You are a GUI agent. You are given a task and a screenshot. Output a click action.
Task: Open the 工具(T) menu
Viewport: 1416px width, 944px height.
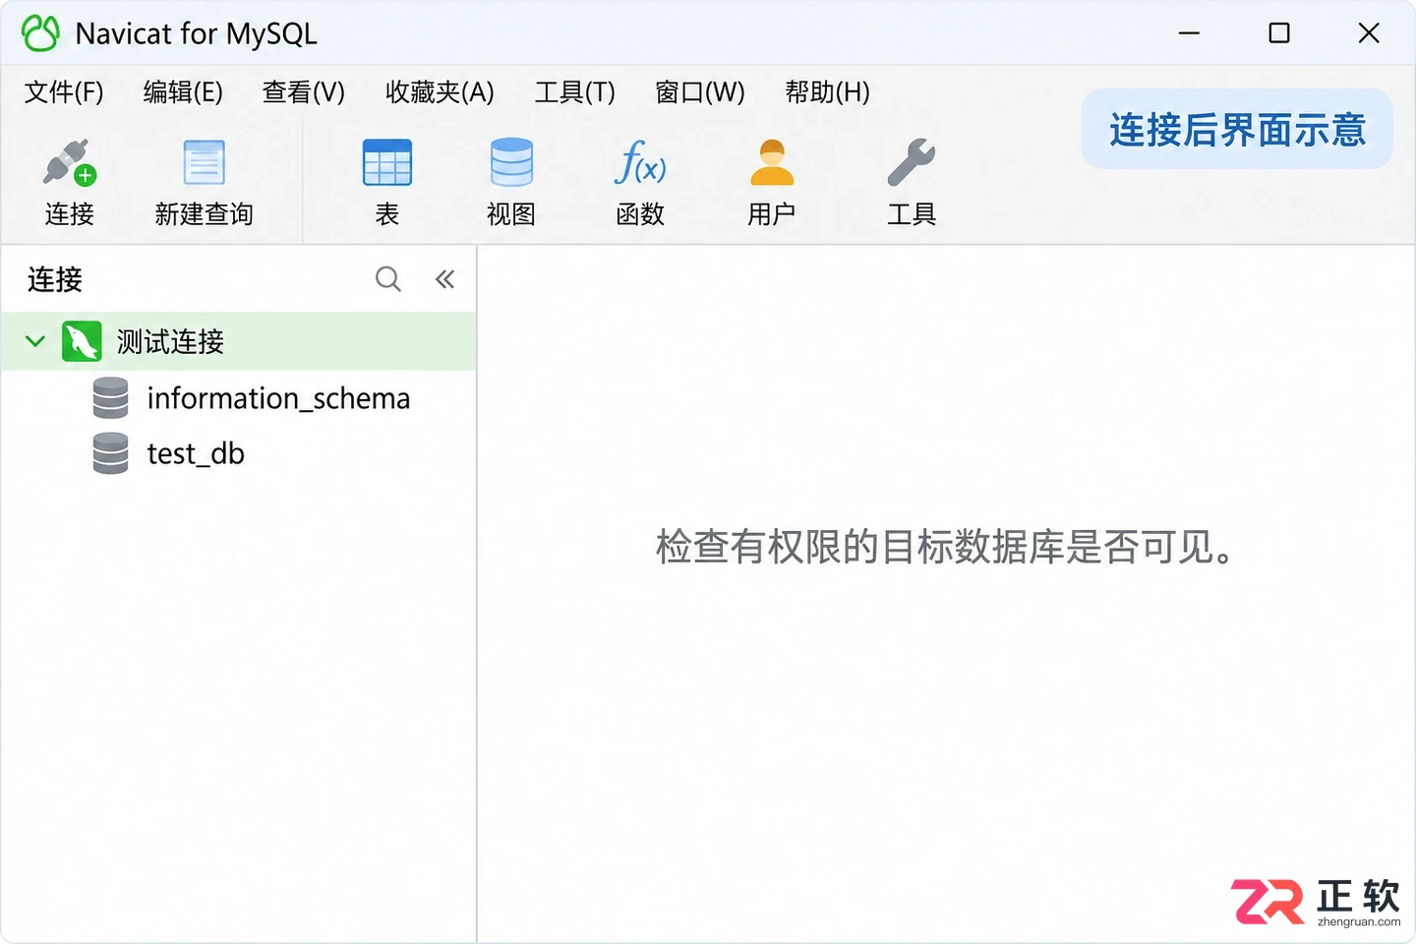click(x=574, y=92)
